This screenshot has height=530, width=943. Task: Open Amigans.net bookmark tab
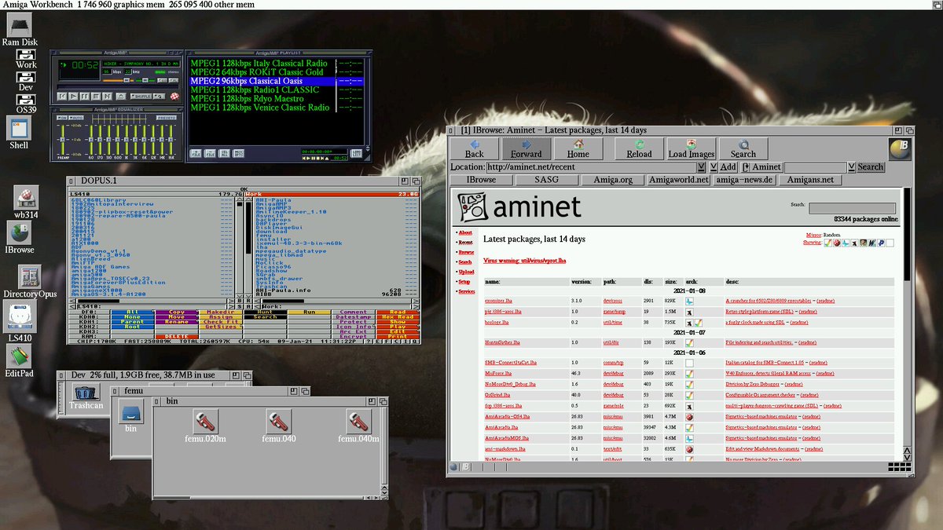tap(811, 180)
